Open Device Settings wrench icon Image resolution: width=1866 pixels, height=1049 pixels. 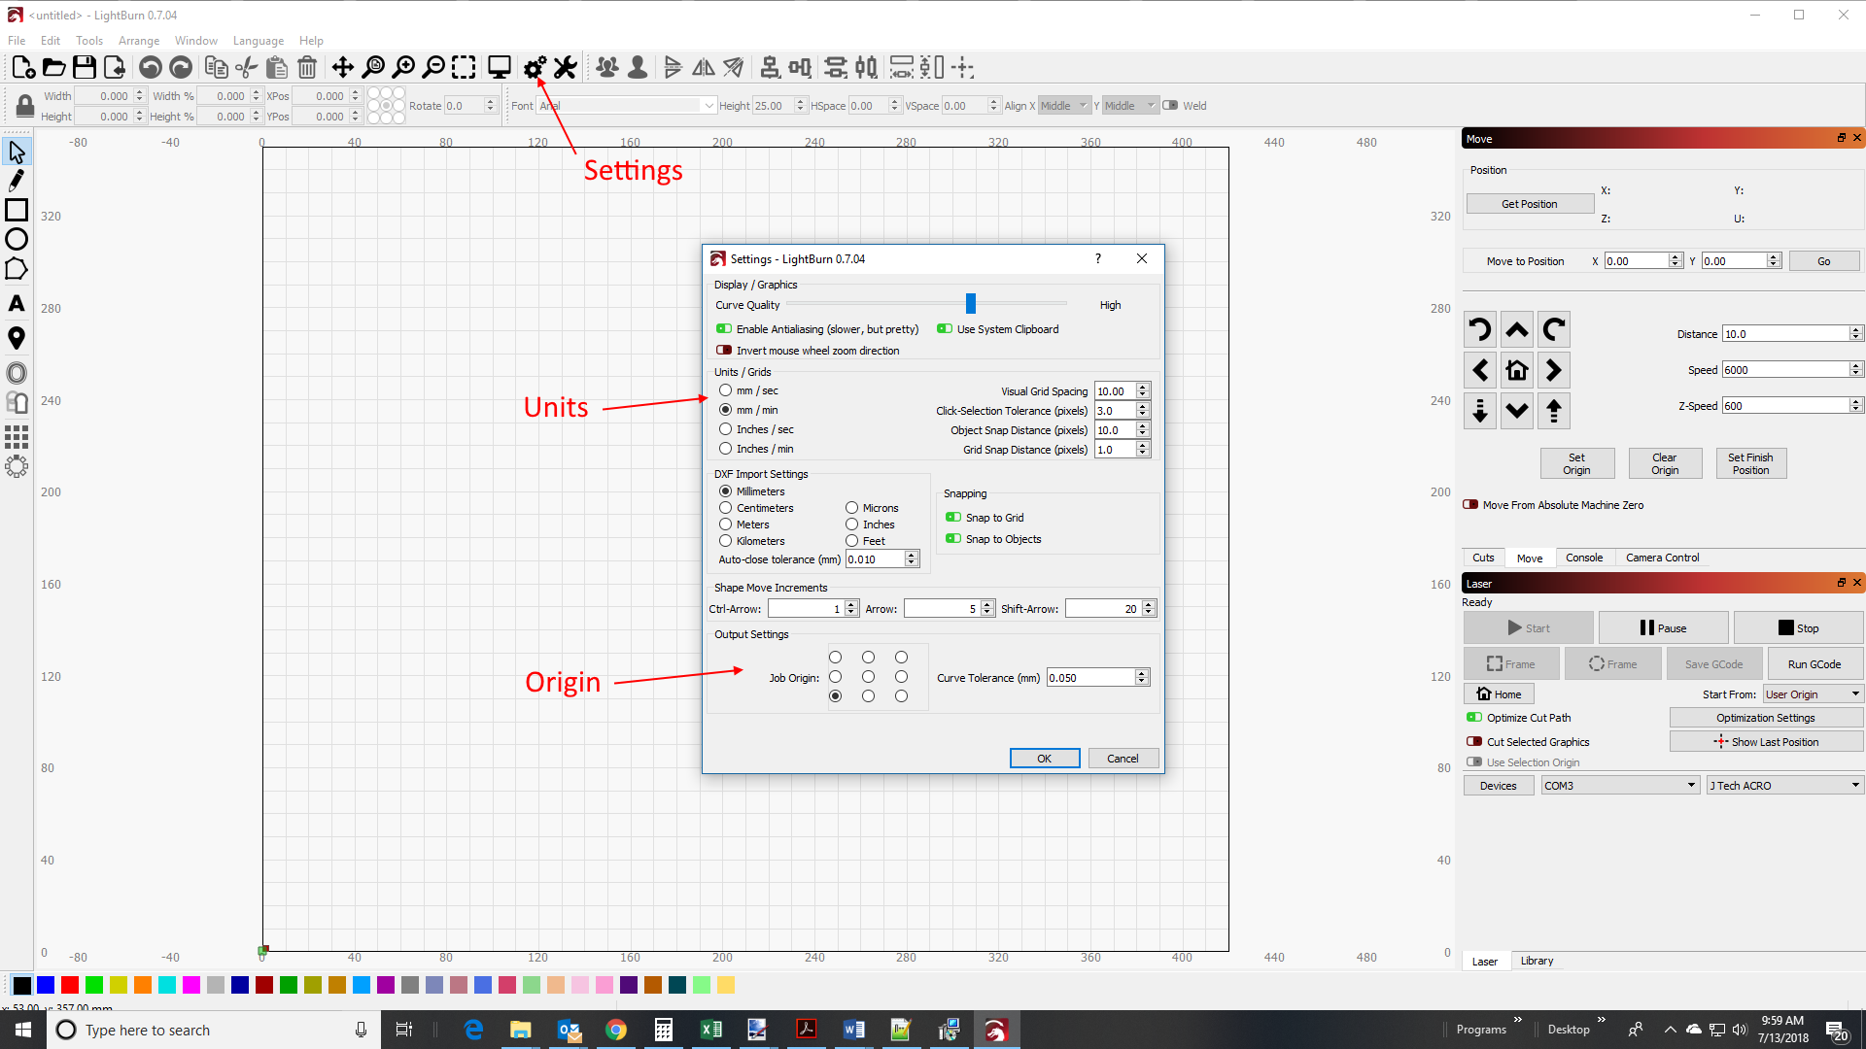[566, 67]
